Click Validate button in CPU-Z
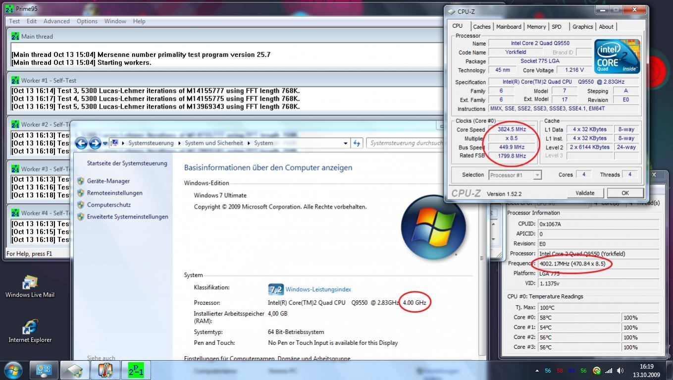Image resolution: width=673 pixels, height=380 pixels. click(585, 193)
